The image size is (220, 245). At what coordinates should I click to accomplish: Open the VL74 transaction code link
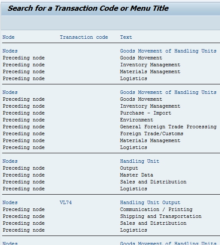pyautogui.click(x=65, y=202)
